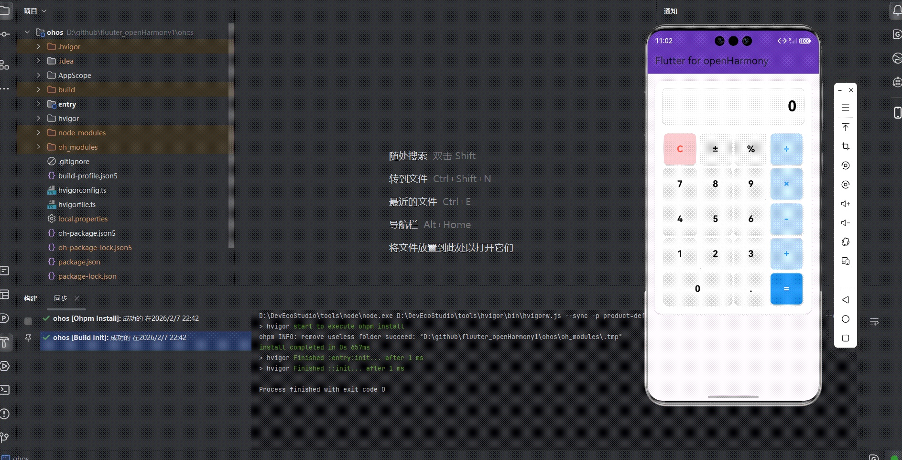This screenshot has height=460, width=902.
Task: Expand the build folder
Action: [x=39, y=89]
